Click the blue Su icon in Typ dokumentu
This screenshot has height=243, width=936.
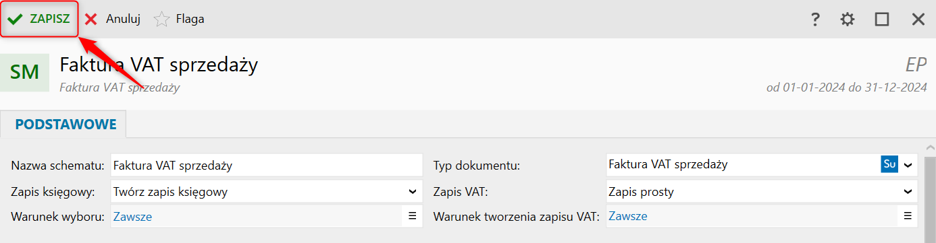889,164
